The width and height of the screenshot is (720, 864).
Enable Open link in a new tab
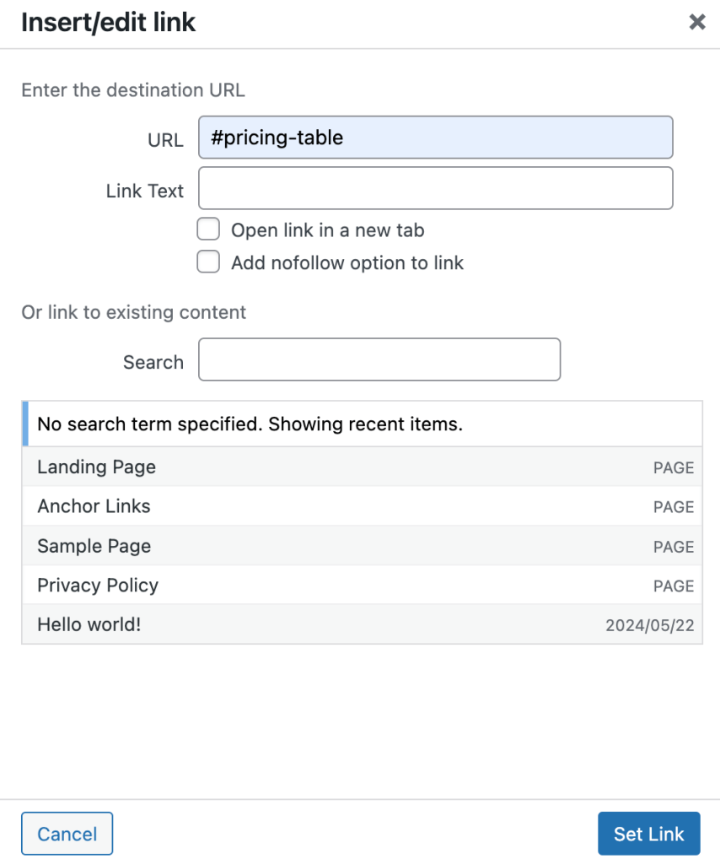point(208,229)
